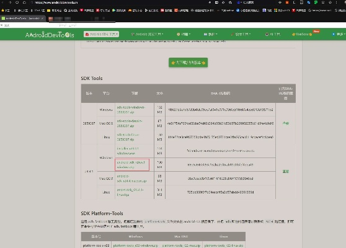
Task: Bookmark this page with the star icon
Action: tap(330, 2)
